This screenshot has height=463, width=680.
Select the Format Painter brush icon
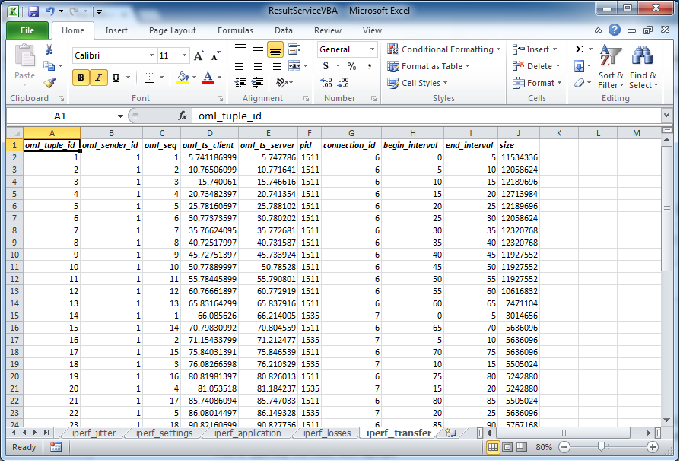coord(49,82)
